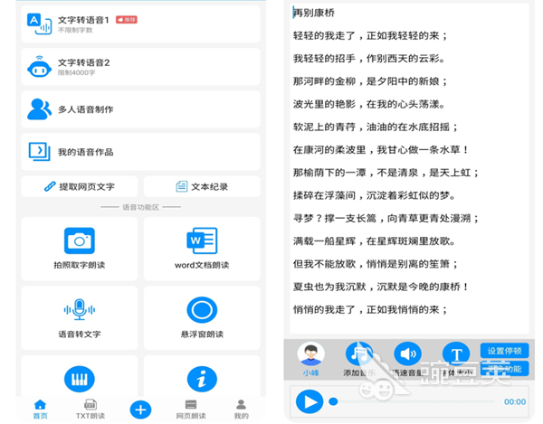Click line 悄悄的我走了，正如我悄悄的来
The width and height of the screenshot is (543, 424).
[x=370, y=309]
